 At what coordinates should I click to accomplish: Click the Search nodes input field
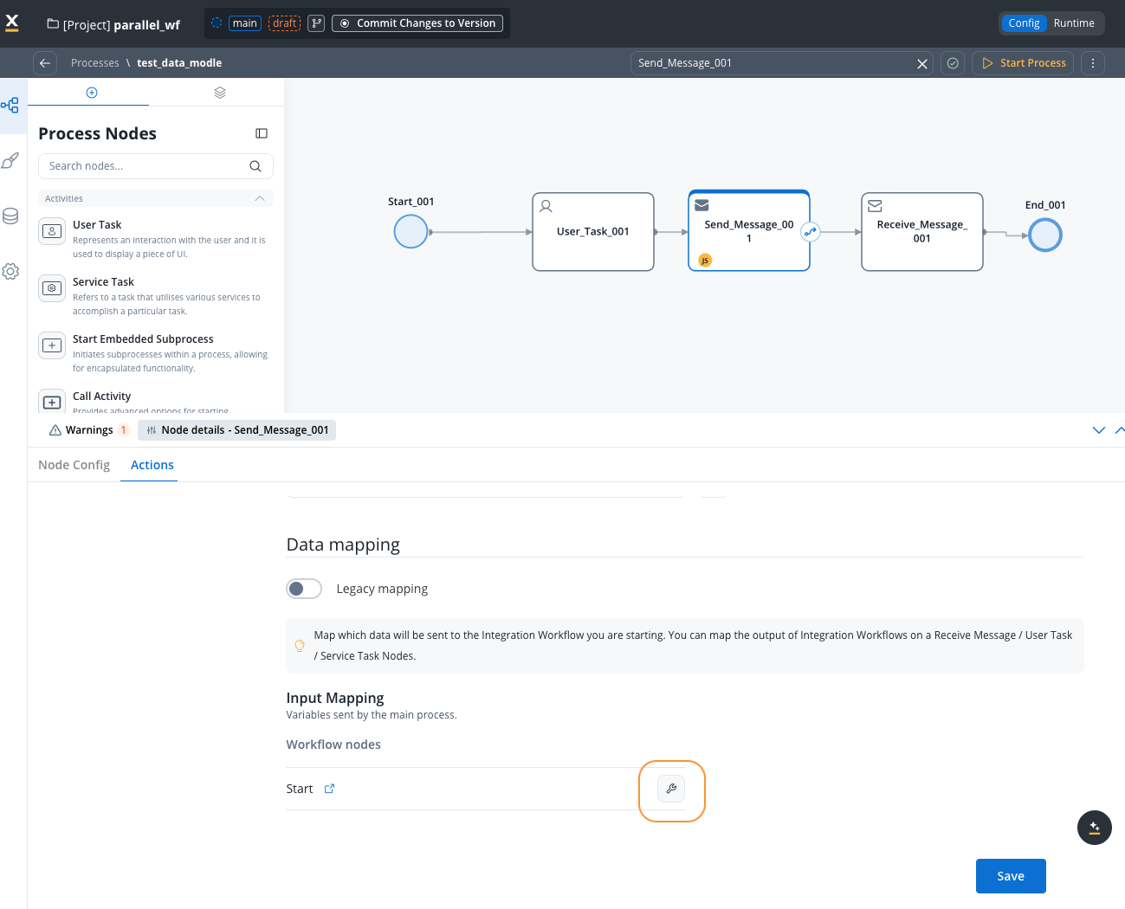pyautogui.click(x=145, y=166)
